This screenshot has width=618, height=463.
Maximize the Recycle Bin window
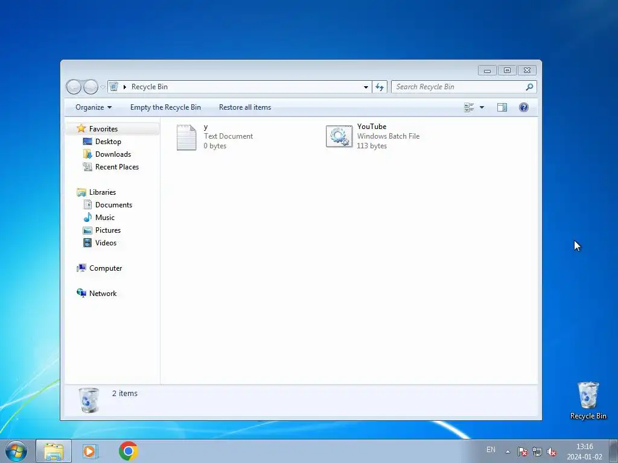tap(507, 71)
